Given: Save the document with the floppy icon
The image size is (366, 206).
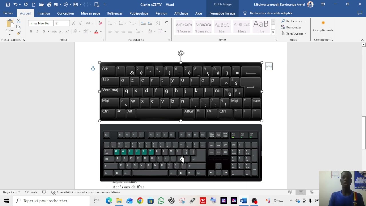Looking at the screenshot, I should [x=8, y=5].
